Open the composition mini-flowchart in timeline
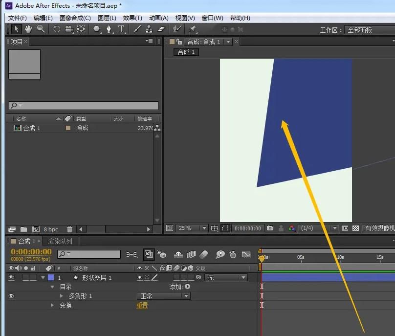Image resolution: width=395 pixels, height=336 pixels. (132, 255)
